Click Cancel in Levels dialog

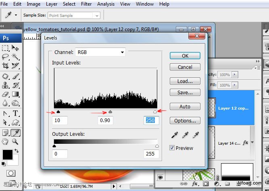tap(185, 67)
